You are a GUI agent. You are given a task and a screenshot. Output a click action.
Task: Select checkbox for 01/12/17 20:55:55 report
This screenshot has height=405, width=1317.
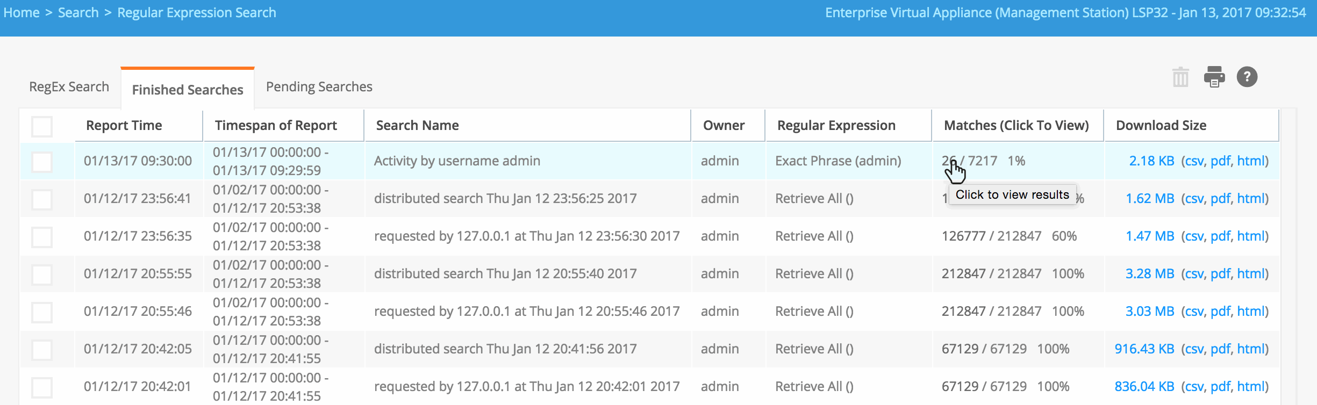click(42, 274)
